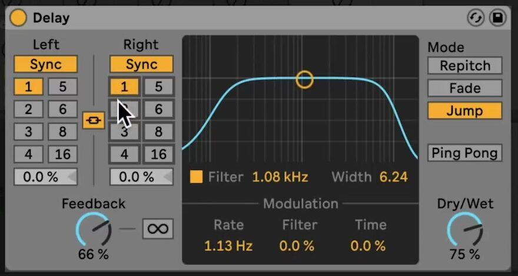Screen dimensions: 518x276
Task: Select Right delay time 4
Action: 124,154
